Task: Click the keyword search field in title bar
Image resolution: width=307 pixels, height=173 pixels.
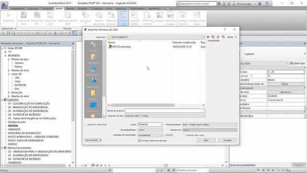Action: pyautogui.click(x=197, y=4)
